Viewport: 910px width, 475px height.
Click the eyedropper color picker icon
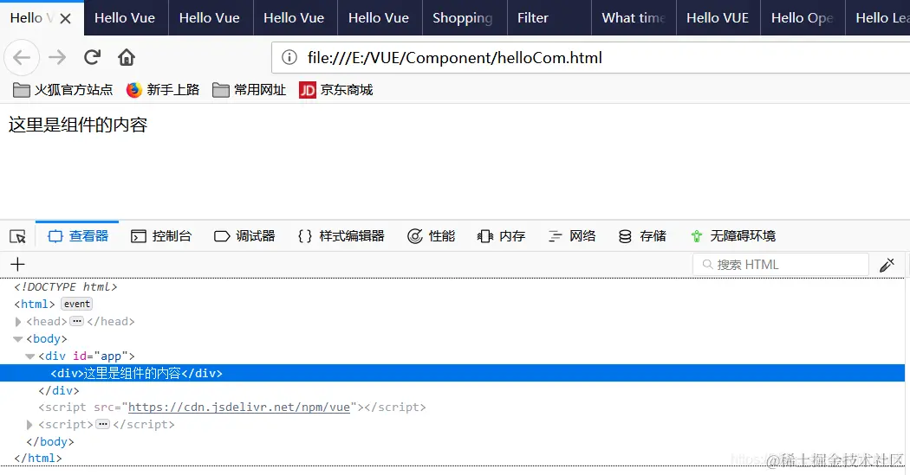tap(887, 265)
